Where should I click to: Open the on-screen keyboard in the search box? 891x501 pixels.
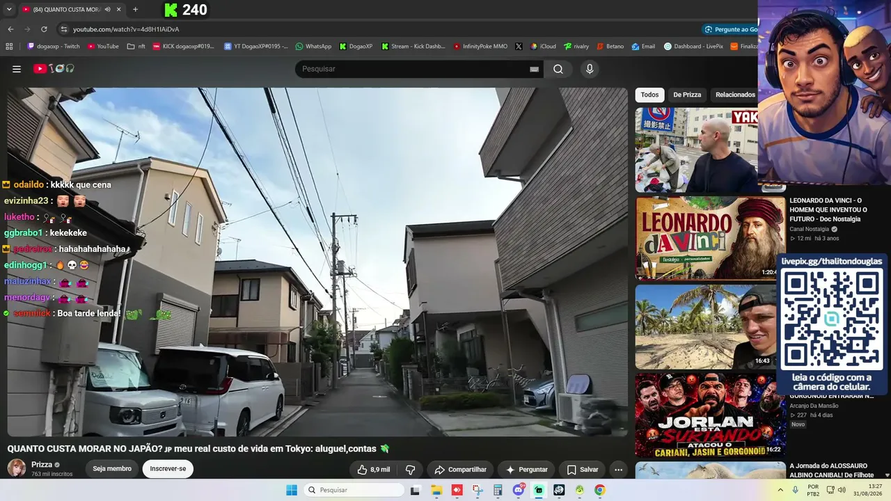click(x=534, y=70)
